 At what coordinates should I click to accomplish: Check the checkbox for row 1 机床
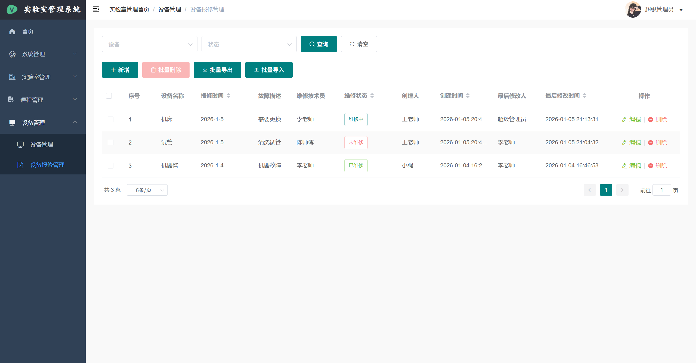(x=110, y=120)
